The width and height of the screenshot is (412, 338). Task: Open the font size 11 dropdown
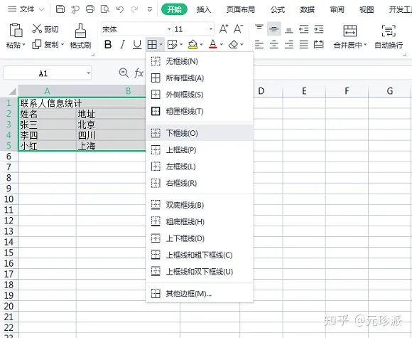click(x=211, y=29)
